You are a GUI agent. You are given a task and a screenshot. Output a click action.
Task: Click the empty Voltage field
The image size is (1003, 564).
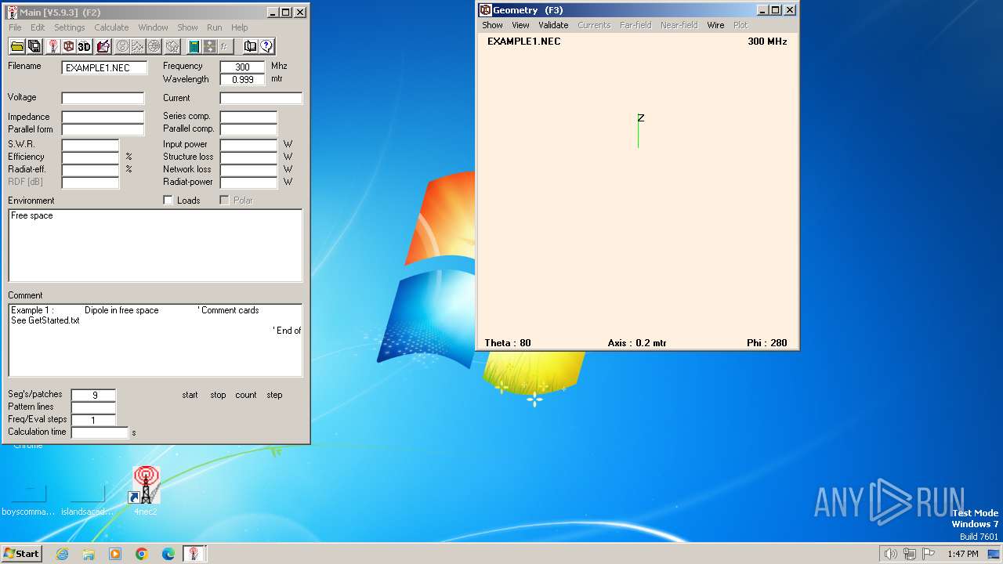103,98
